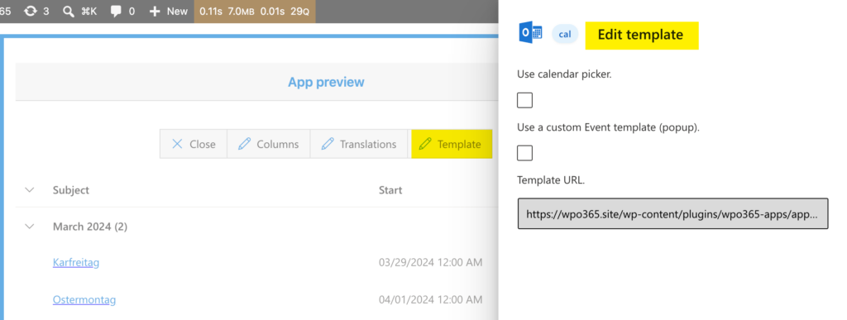This screenshot has width=847, height=320.
Task: Open the Ostermontag event link
Action: [84, 299]
